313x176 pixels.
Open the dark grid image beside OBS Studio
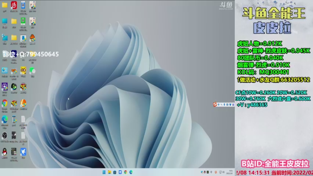coord(14,136)
